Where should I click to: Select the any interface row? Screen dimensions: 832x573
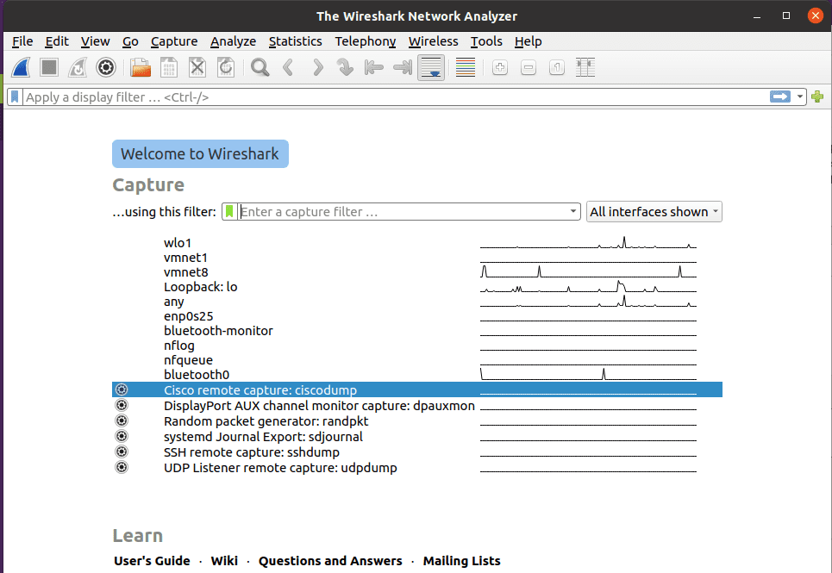pos(417,302)
